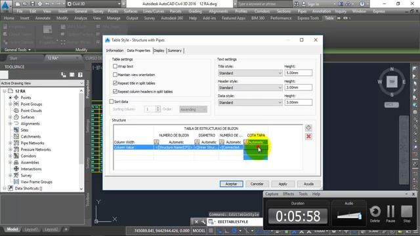Switch to Information tab
Image resolution: width=420 pixels, height=236 pixels.
point(115,50)
